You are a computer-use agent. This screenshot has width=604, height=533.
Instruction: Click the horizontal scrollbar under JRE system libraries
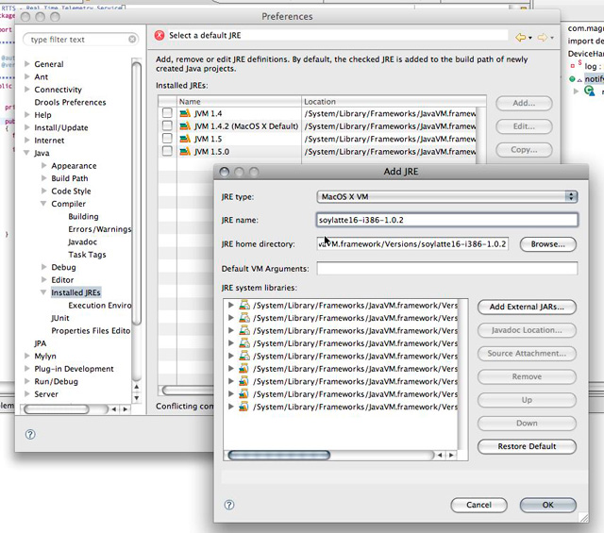tap(279, 456)
